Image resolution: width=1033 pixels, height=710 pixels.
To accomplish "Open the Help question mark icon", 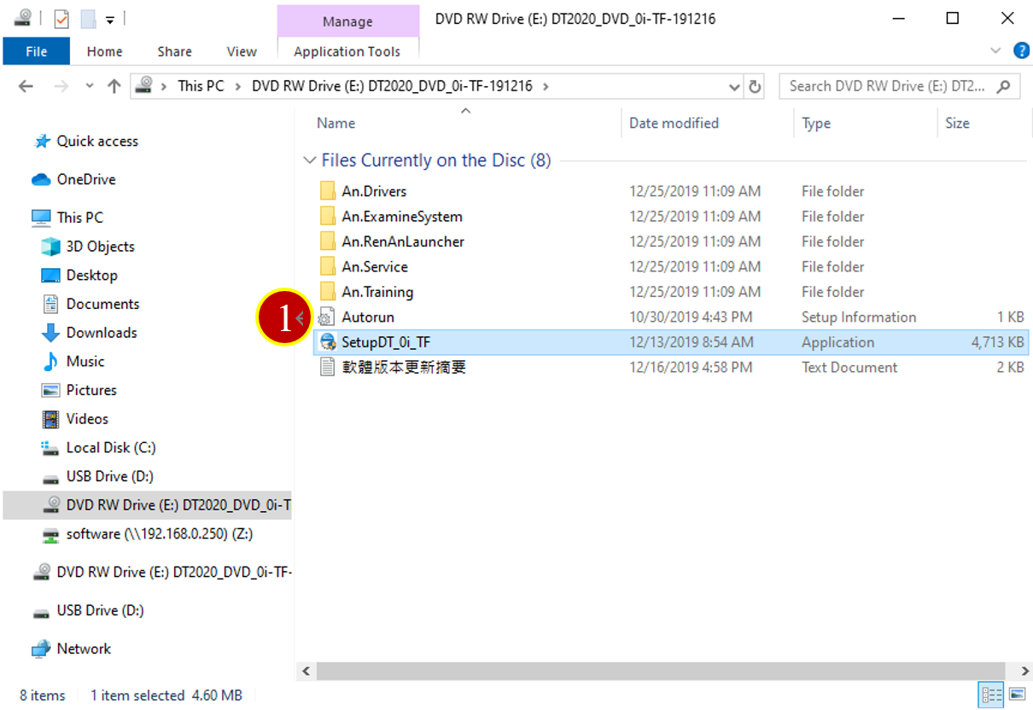I will (1020, 50).
